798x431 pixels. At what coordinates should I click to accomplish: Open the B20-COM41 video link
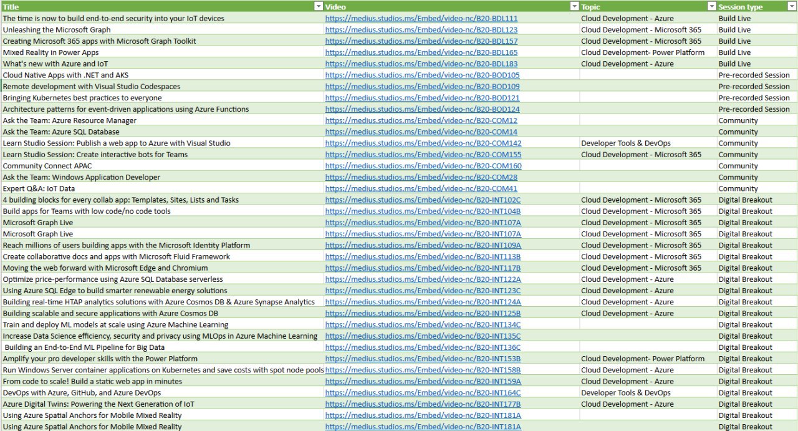click(x=421, y=188)
